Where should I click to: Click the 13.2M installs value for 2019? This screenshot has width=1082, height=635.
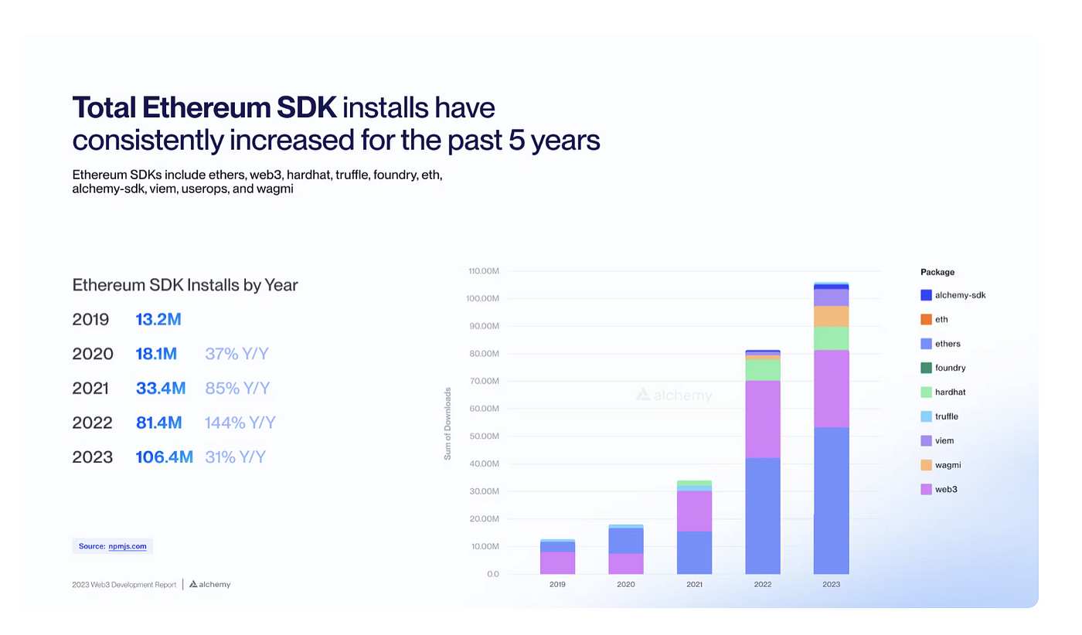tap(158, 319)
